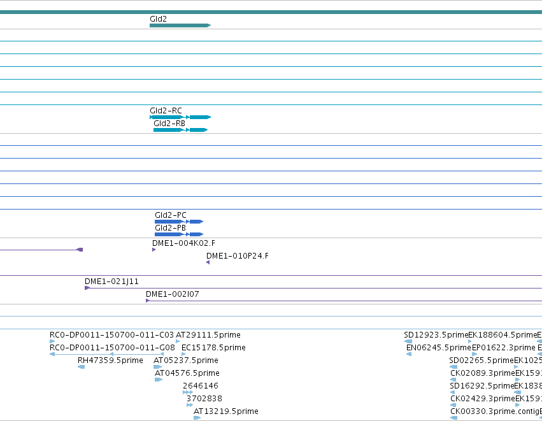This screenshot has width=542, height=421.
Task: Click EST RC0-DP0011-150700-011-G08 label
Action: (112, 348)
